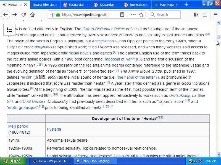Open the Firefox home page

coord(32,15)
